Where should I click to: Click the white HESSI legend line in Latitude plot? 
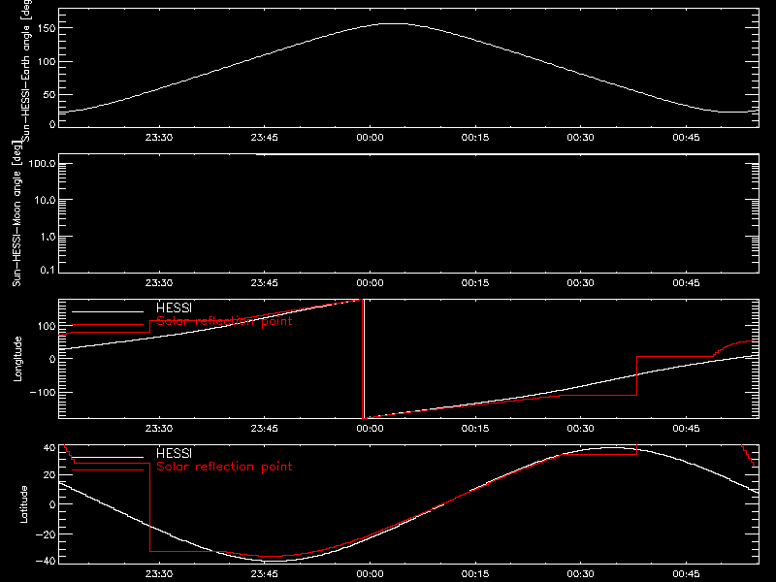click(x=108, y=457)
